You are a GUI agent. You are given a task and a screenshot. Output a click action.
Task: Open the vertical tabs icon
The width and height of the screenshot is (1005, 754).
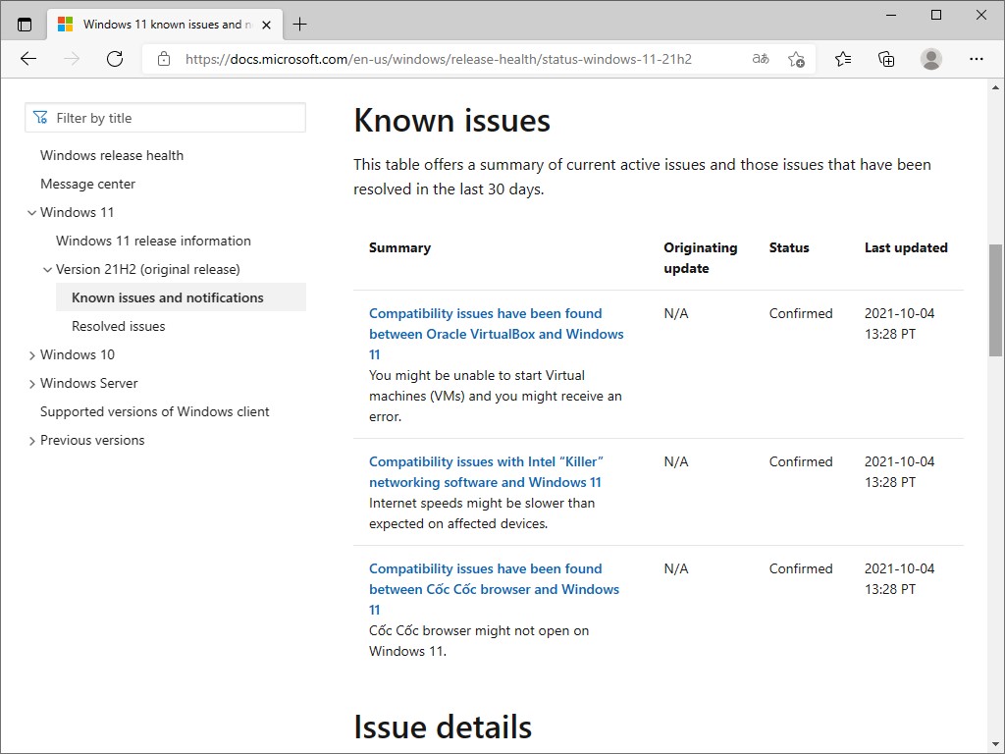[25, 23]
